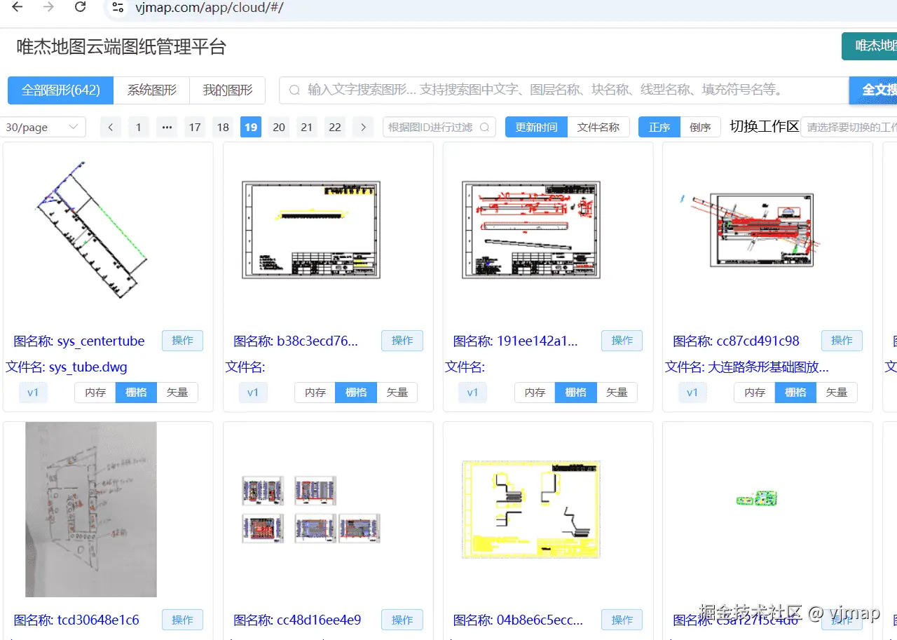The width and height of the screenshot is (897, 640).
Task: Click 操作 for 04b8e6c5ecc
Action: coord(622,620)
